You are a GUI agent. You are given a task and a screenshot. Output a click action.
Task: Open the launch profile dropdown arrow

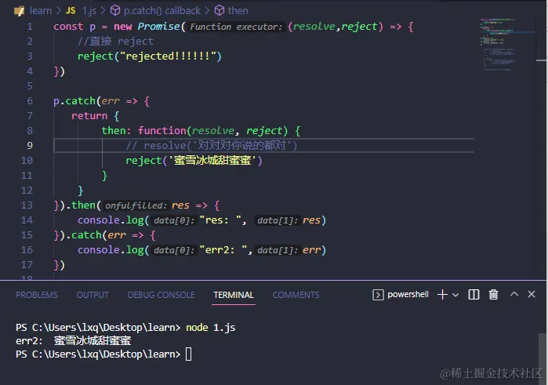[x=455, y=295]
